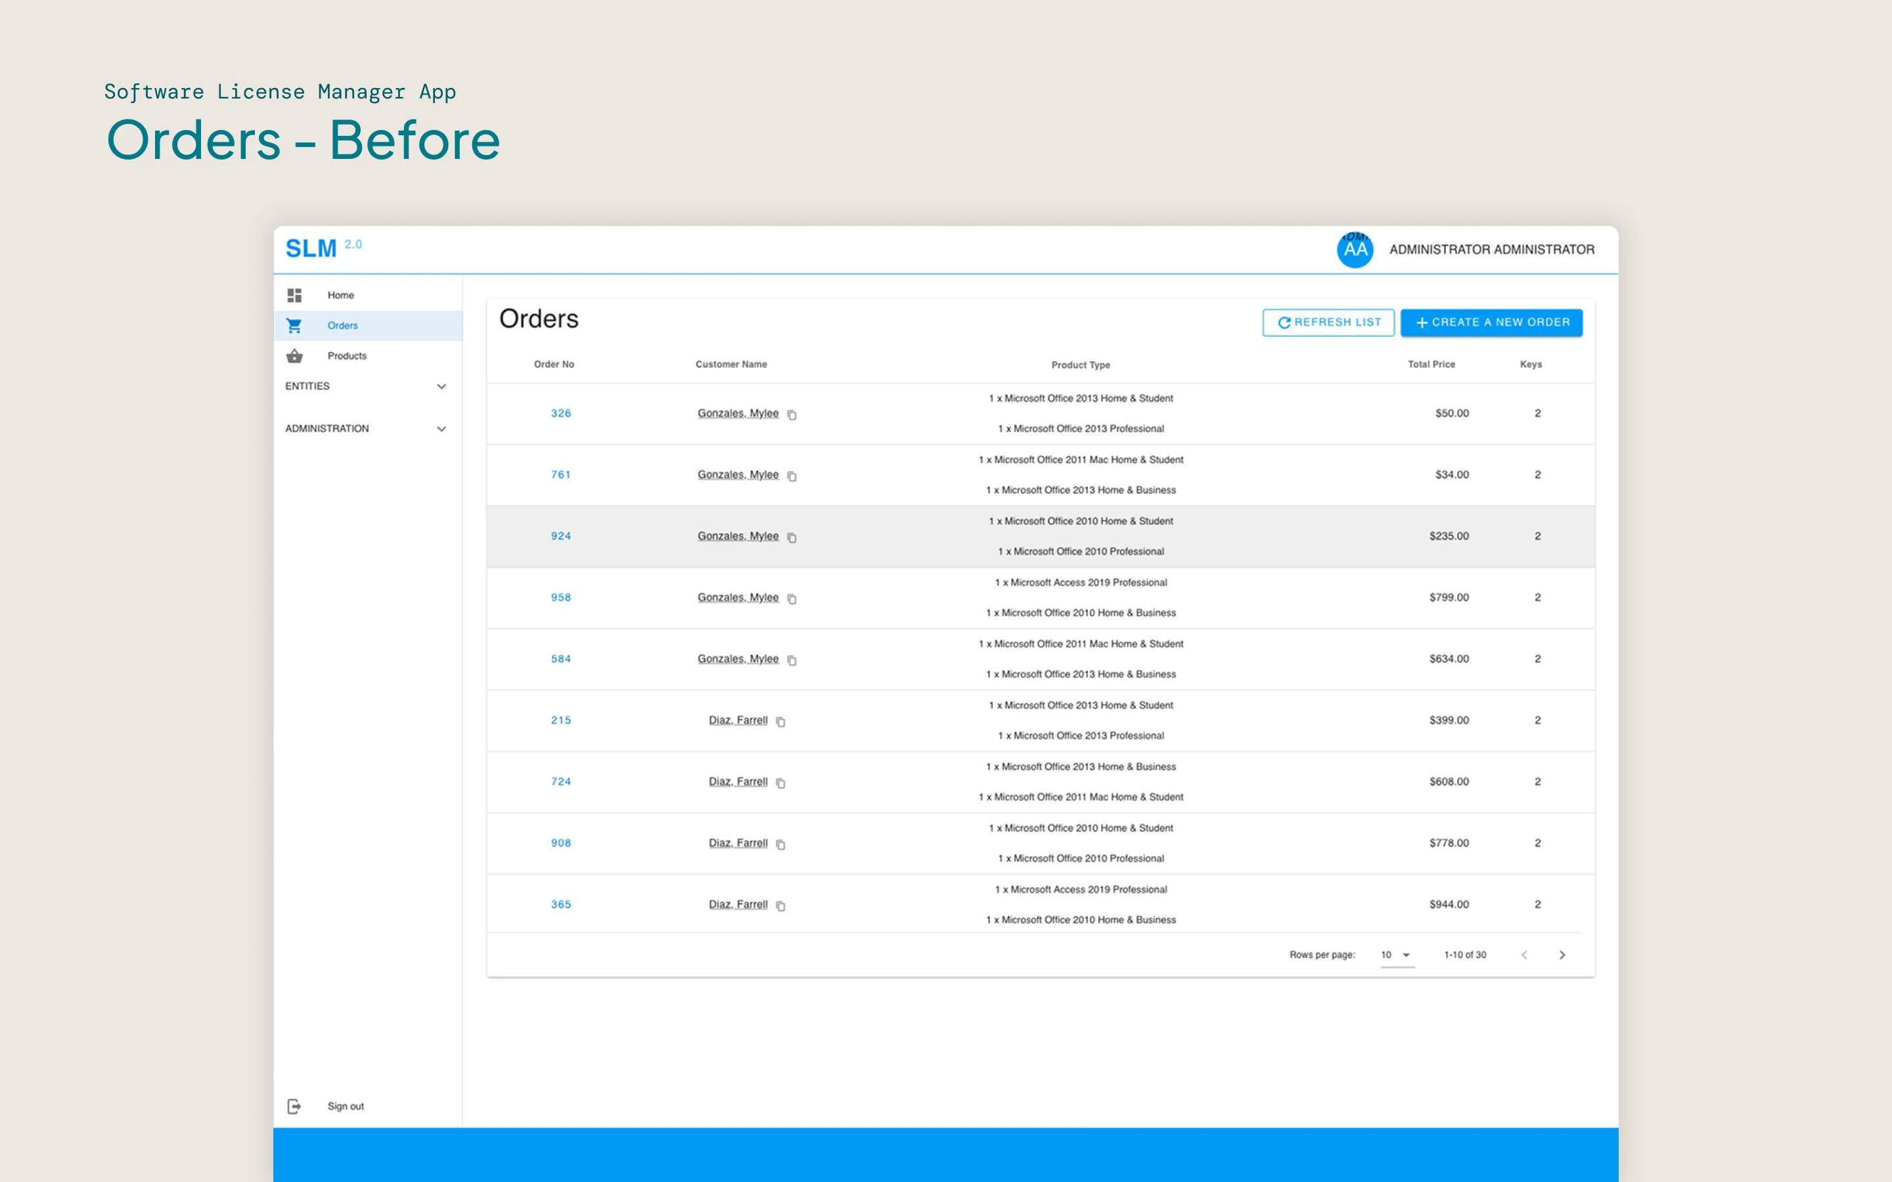Copy customer name icon for order 761

point(792,476)
